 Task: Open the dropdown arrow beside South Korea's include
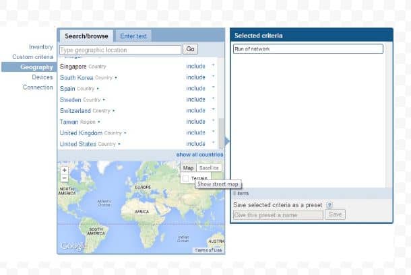click(x=213, y=76)
